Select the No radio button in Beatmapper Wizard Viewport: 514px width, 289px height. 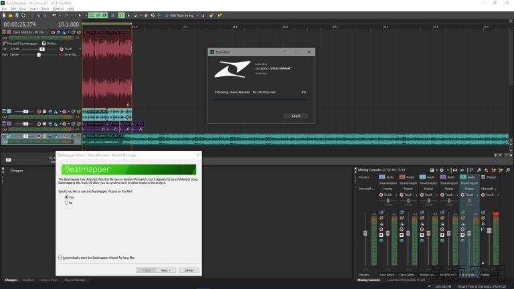[66, 203]
